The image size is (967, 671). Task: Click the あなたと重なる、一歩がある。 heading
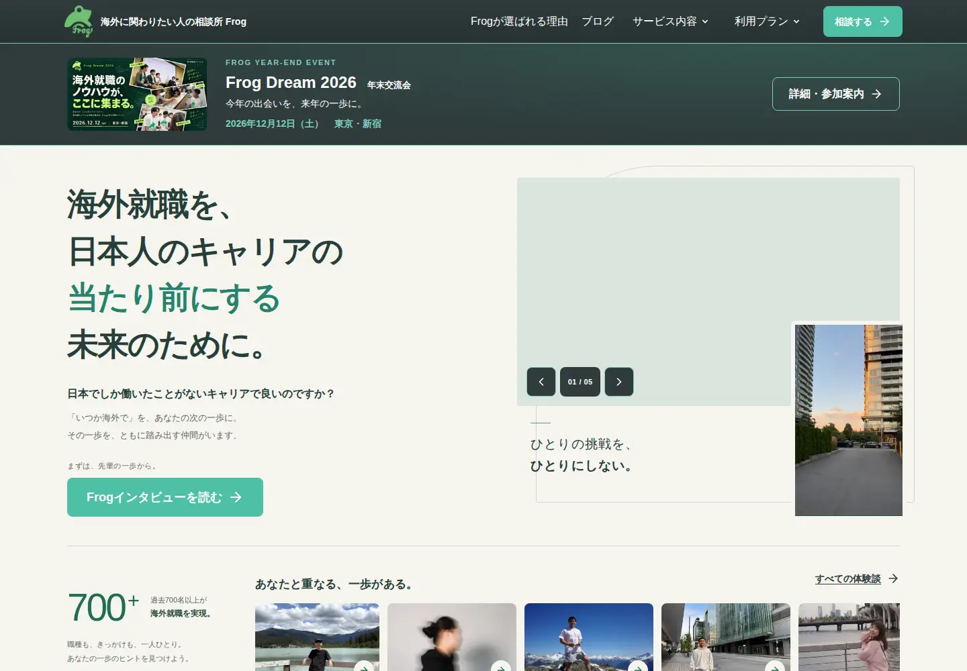tap(336, 584)
